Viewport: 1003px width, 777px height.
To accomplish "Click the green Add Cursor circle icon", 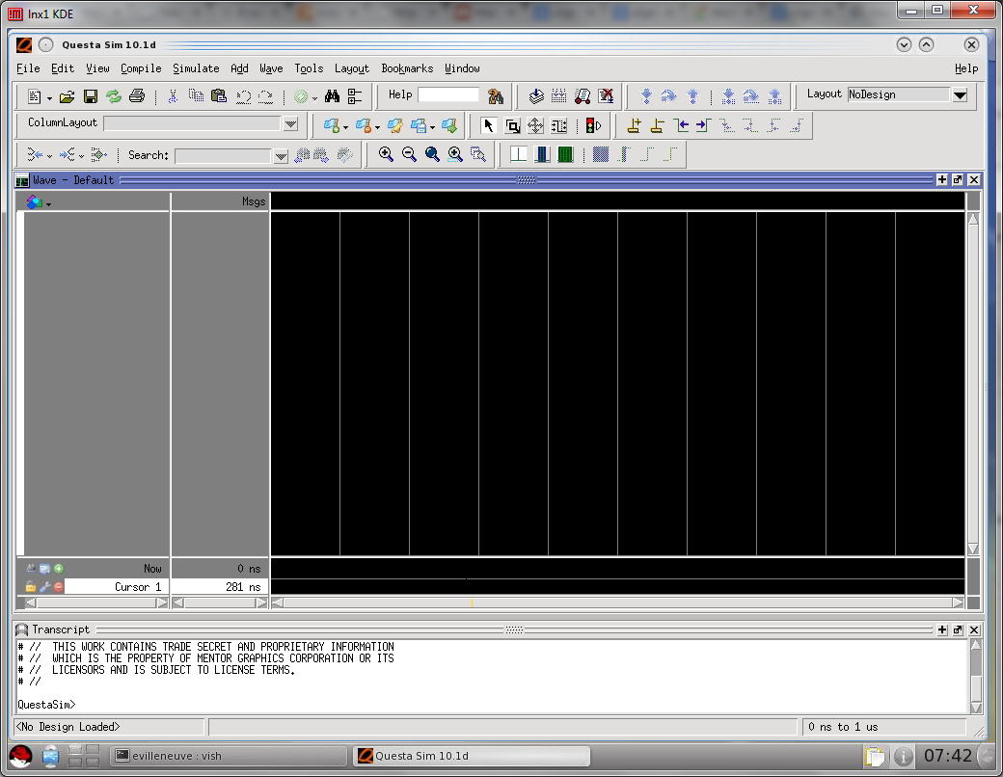I will [x=59, y=569].
